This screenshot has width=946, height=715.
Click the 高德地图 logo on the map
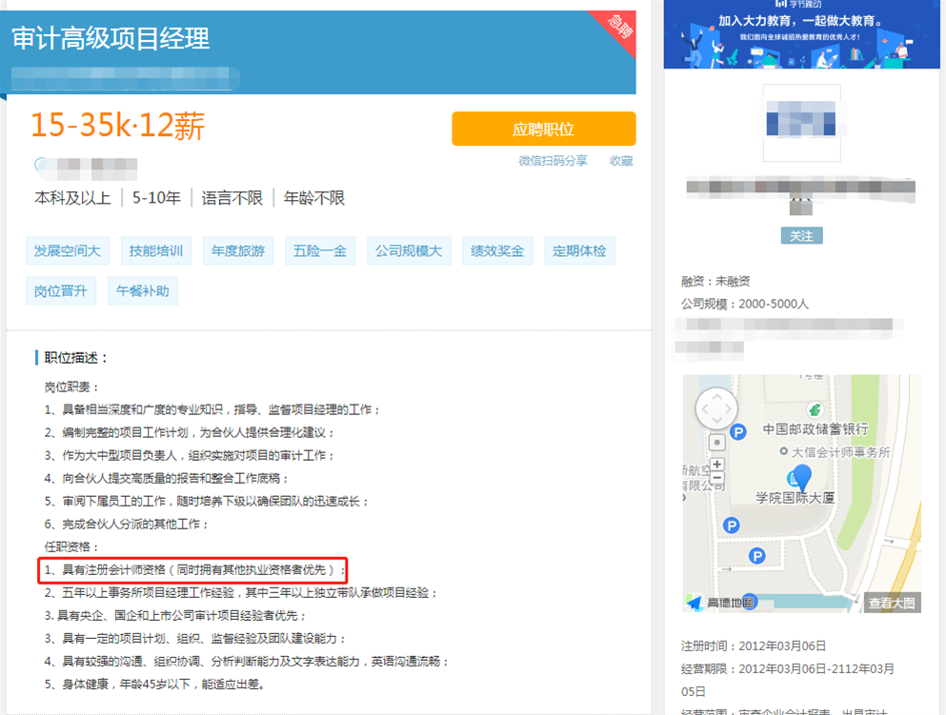[x=721, y=602]
